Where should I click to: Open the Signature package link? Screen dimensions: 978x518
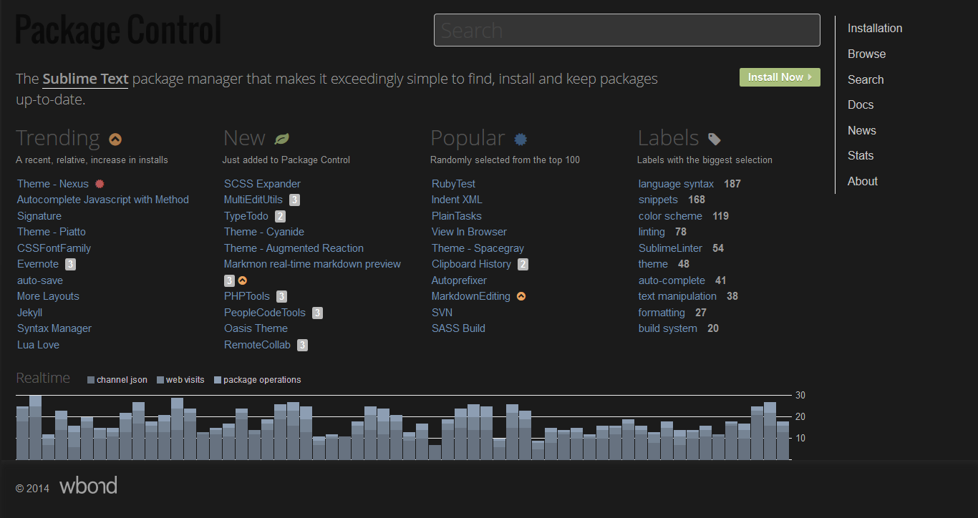click(39, 216)
